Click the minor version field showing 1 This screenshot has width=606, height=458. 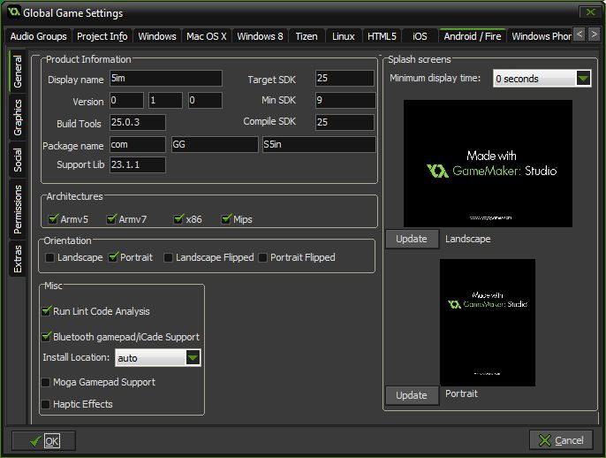(x=165, y=100)
